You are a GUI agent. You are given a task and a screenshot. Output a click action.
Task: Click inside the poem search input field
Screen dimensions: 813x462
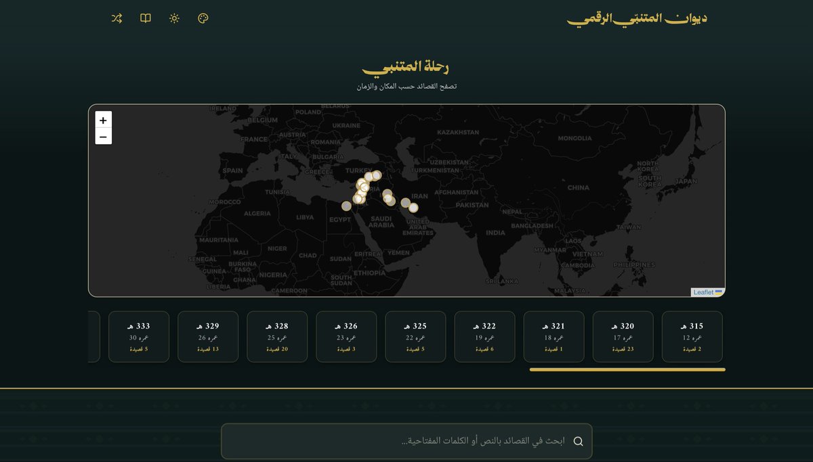coord(406,441)
